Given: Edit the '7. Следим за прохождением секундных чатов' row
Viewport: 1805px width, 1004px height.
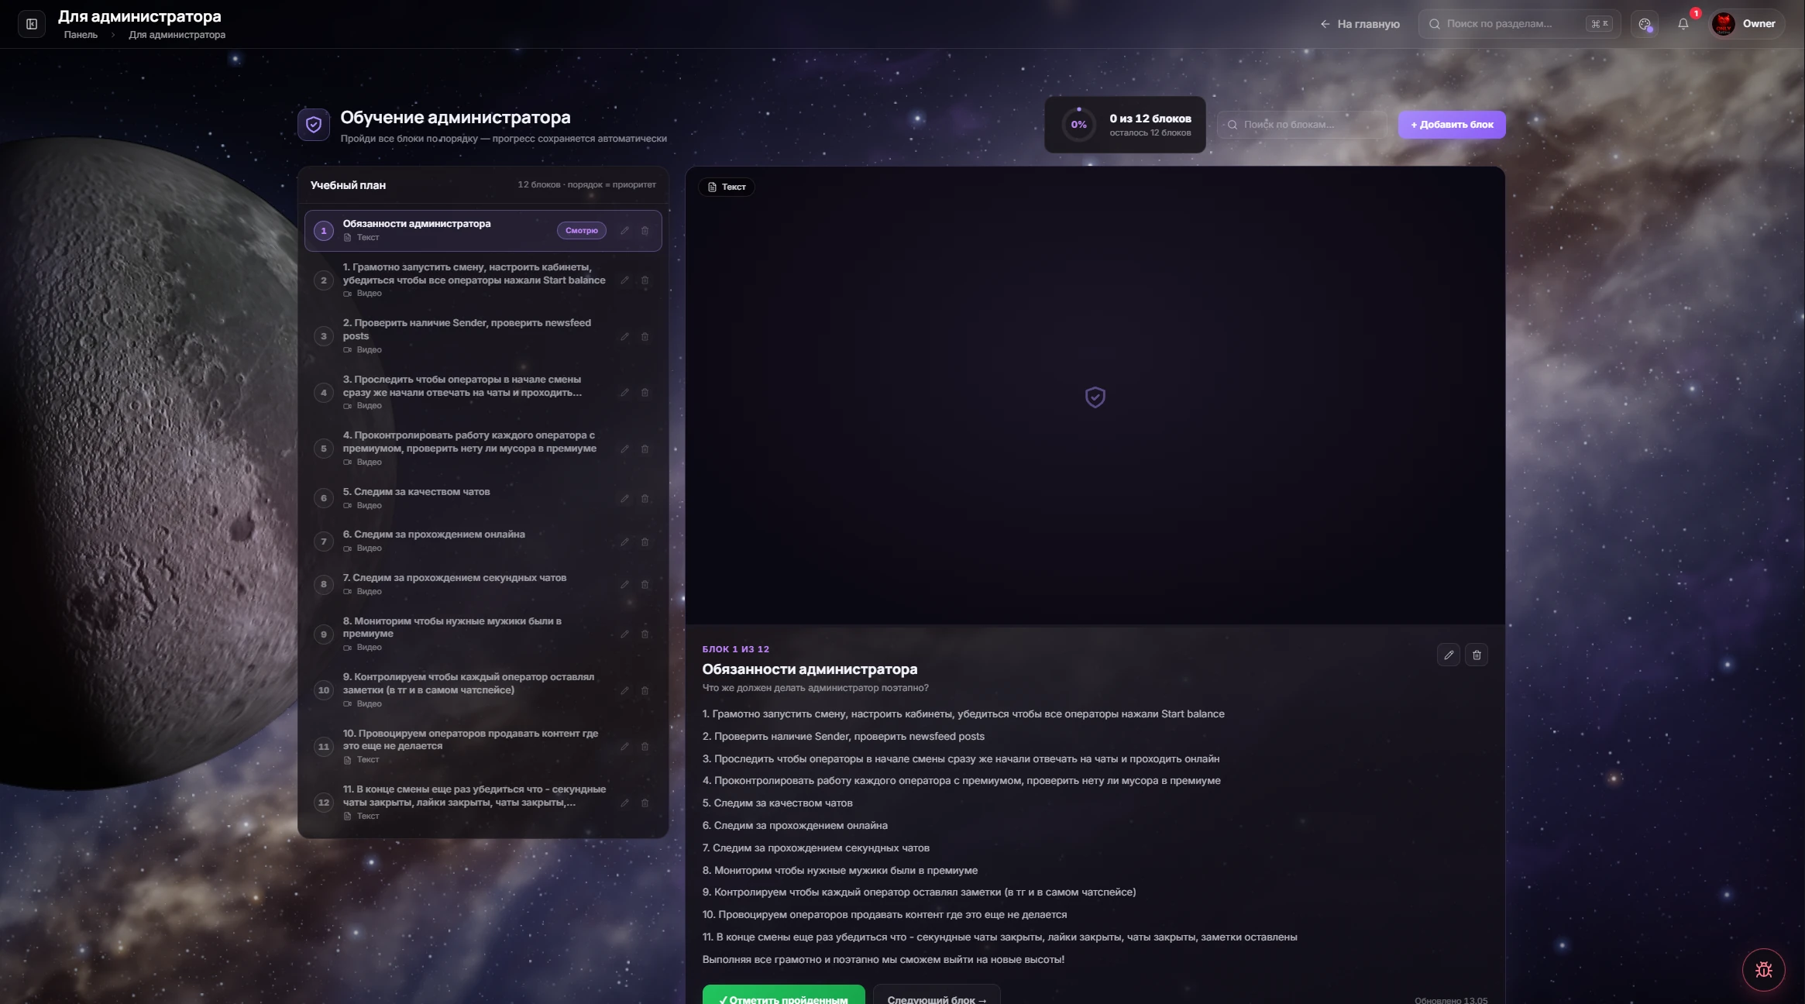Looking at the screenshot, I should tap(624, 585).
